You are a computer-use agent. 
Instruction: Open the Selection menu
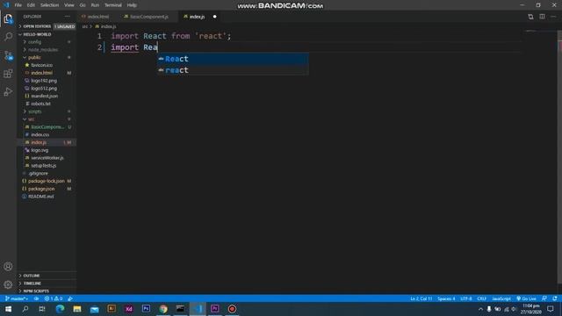coord(49,5)
